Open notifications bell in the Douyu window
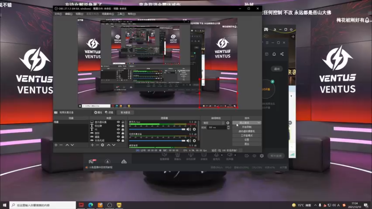372x209 pixels. [274, 54]
